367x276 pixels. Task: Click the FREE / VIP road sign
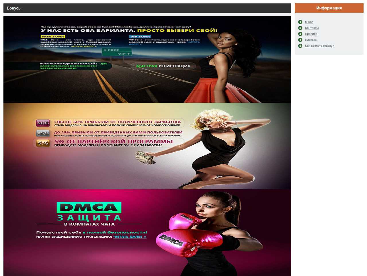117,52
